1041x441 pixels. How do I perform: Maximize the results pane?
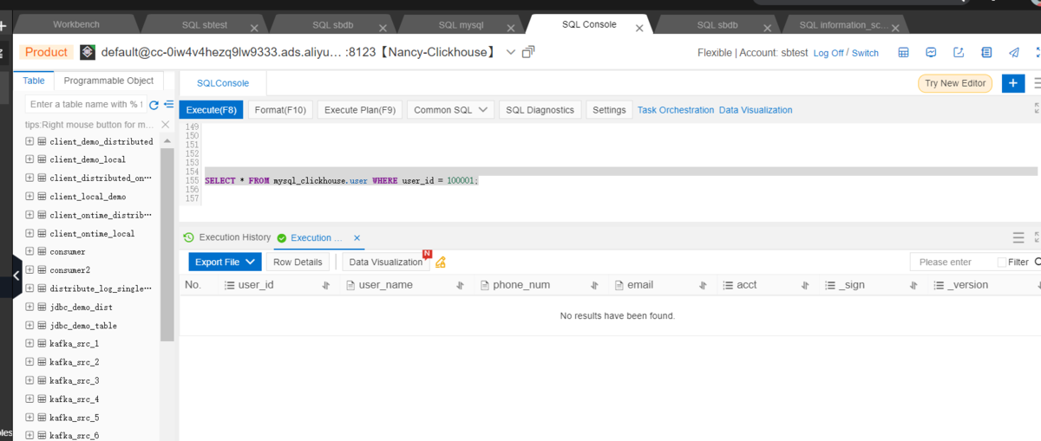coord(1037,237)
